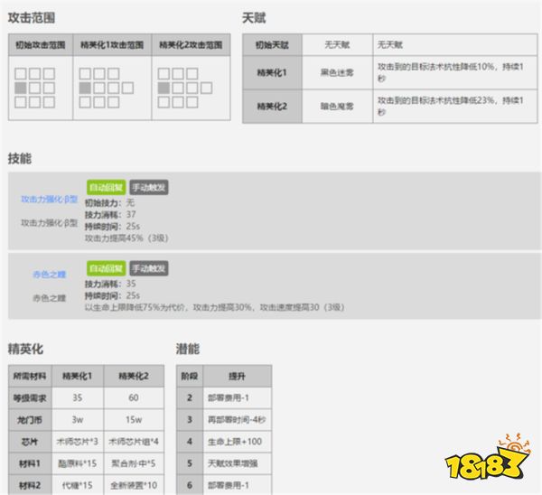Select the 龙门币 row label
Image resolution: width=542 pixels, height=495 pixels.
pyautogui.click(x=28, y=420)
